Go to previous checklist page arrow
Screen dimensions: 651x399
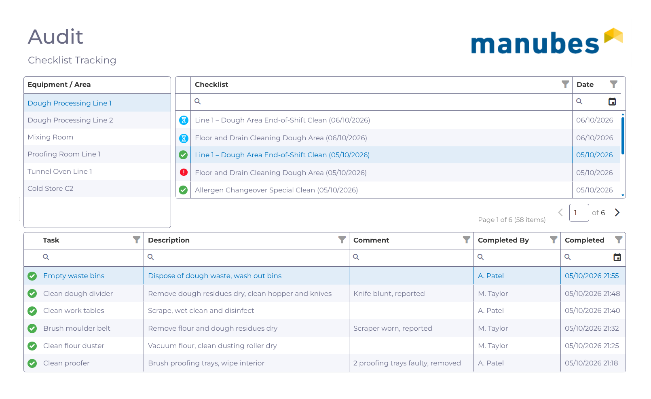click(x=560, y=213)
